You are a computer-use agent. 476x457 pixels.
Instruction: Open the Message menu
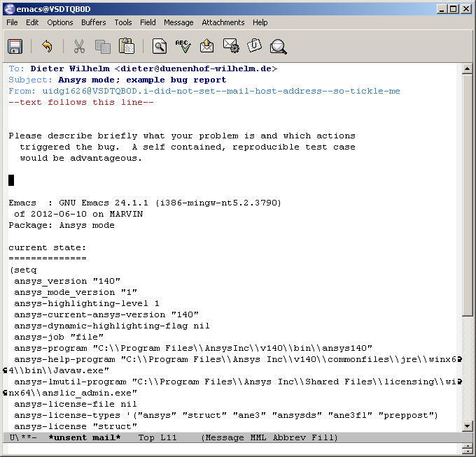click(178, 22)
